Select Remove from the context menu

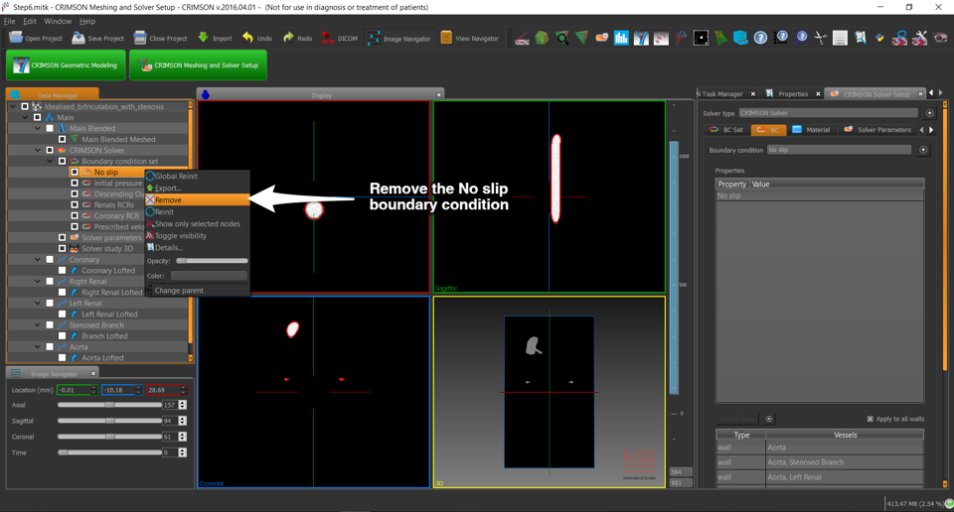pyautogui.click(x=168, y=199)
